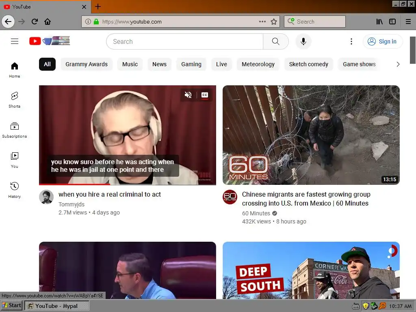Screen dimensions: 416x312
Task: Open You in the sidebar
Action: tap(15, 160)
